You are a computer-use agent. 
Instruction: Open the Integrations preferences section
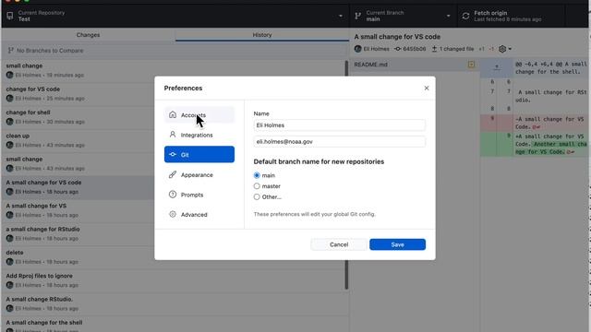pos(199,135)
